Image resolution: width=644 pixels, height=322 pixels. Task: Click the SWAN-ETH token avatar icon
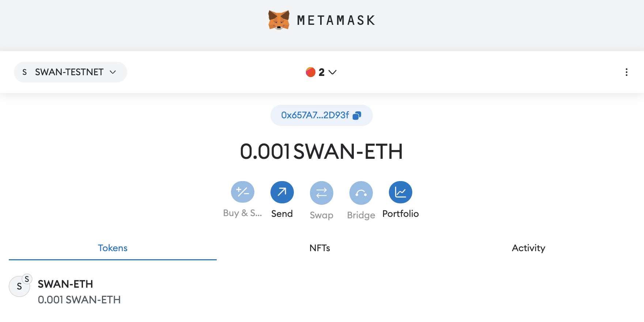(x=19, y=287)
